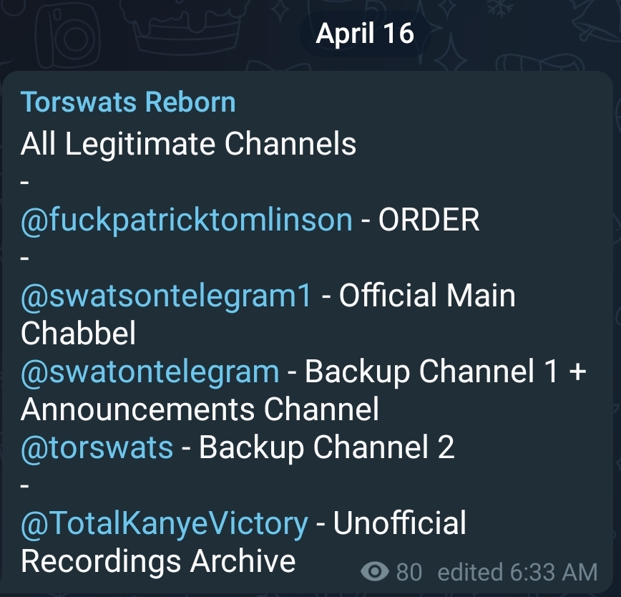Visit the @TotalKanyeVictory mention link
The width and height of the screenshot is (621, 597).
tap(165, 524)
